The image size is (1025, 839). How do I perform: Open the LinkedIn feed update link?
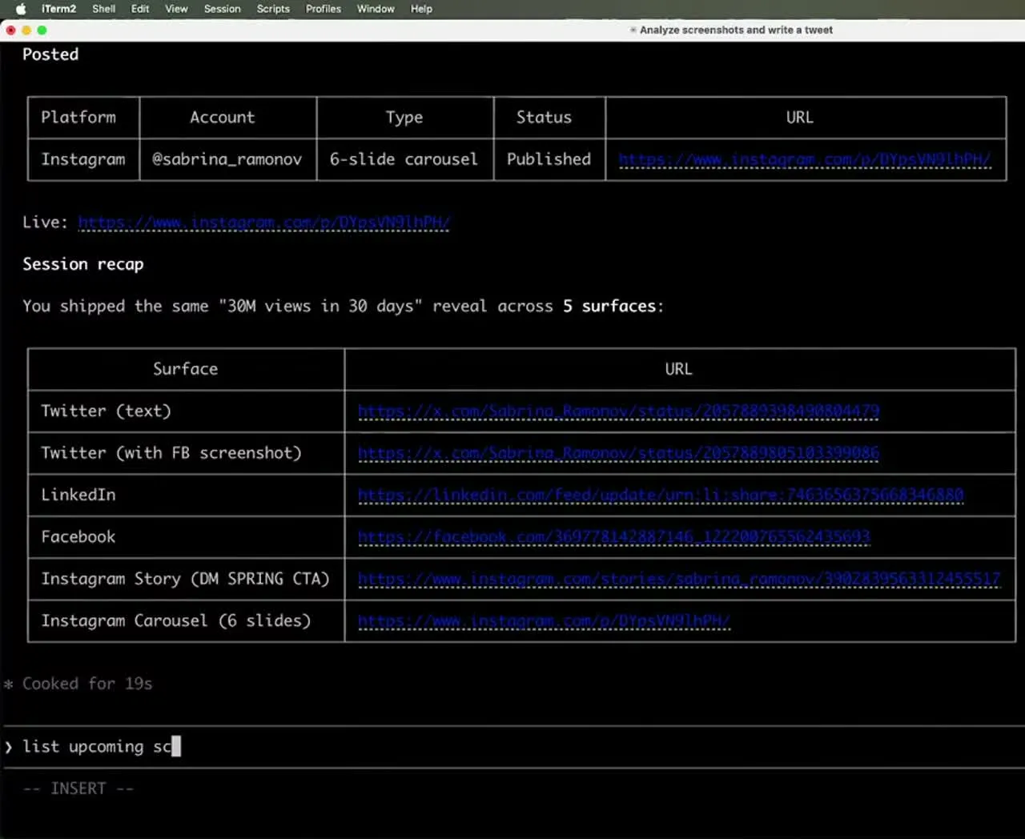pyautogui.click(x=661, y=495)
